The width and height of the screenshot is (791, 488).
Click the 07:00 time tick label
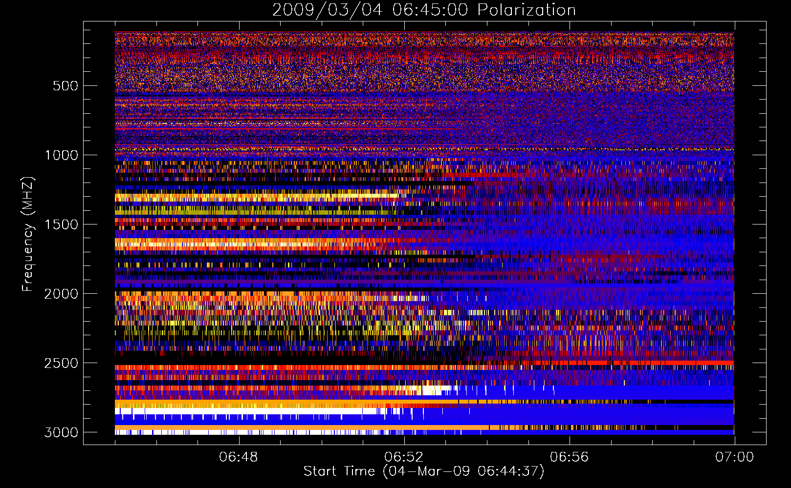[734, 457]
